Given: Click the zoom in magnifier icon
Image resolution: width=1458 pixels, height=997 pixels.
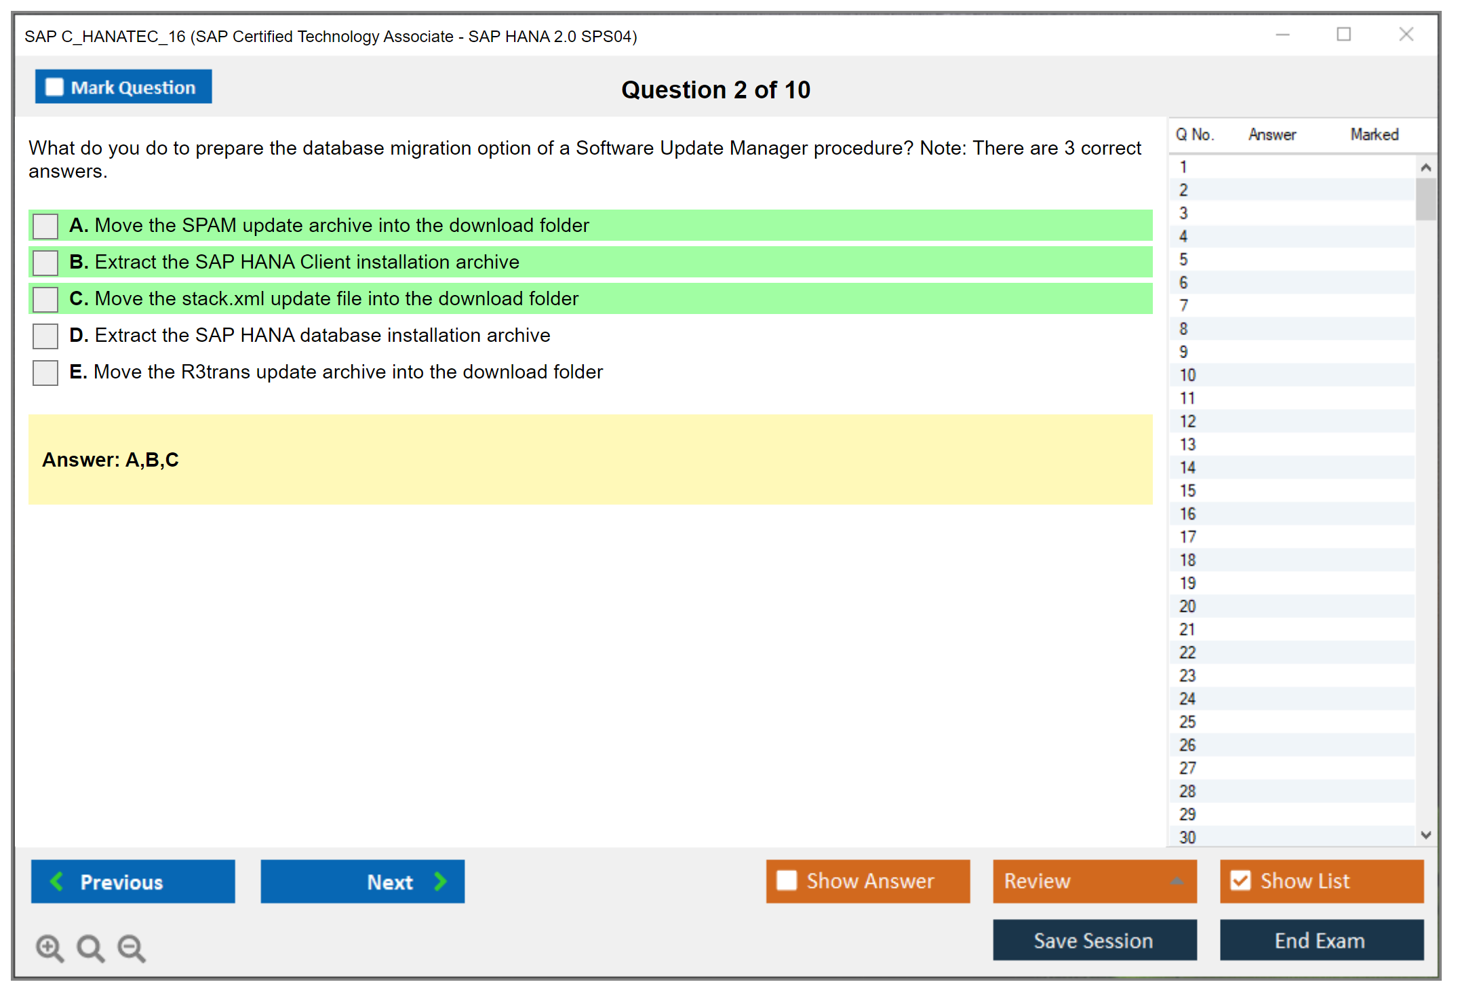Looking at the screenshot, I should point(50,947).
